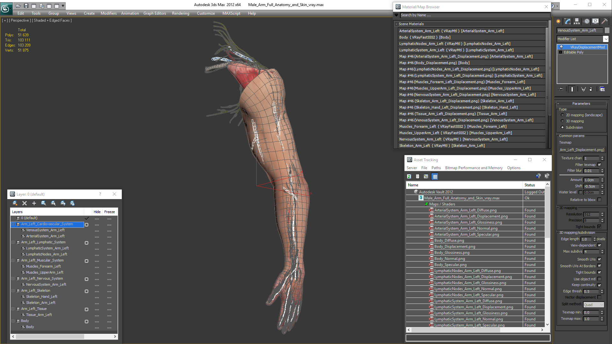Click the Perspective viewport label
Viewport: 612px width, 344px height.
pos(20,20)
